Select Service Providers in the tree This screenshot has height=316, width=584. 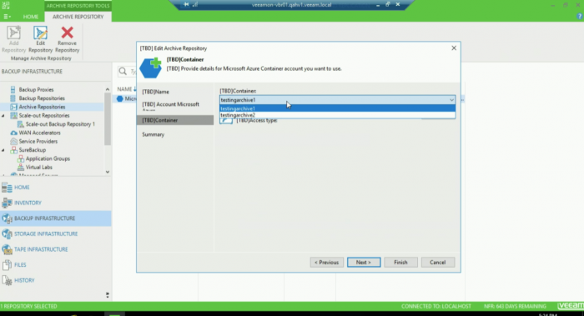click(x=38, y=141)
